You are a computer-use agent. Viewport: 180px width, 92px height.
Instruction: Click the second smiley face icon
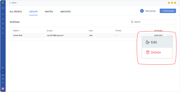(172, 3)
